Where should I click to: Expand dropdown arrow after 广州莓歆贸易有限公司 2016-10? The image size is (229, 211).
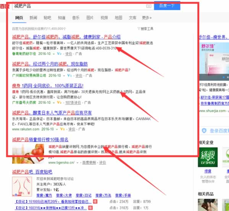point(64,76)
